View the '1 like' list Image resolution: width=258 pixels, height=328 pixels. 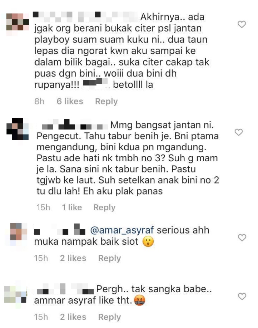coord(72,207)
